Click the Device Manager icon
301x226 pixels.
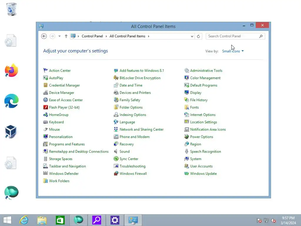[x=46, y=93]
